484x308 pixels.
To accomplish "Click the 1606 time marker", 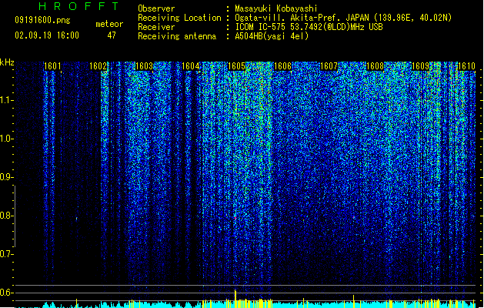I will 282,66.
